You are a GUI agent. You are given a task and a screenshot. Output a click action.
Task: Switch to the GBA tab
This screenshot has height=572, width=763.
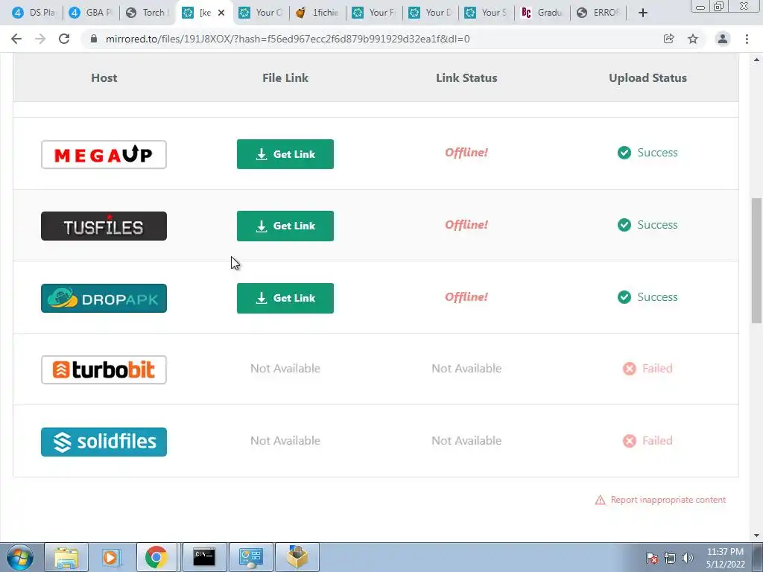tap(90, 13)
